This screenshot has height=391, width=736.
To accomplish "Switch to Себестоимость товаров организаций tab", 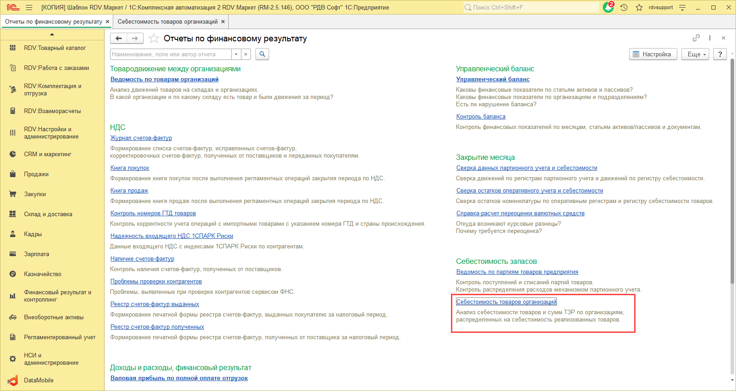I will click(x=167, y=22).
